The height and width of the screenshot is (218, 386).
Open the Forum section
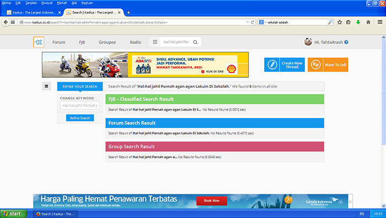click(x=58, y=42)
